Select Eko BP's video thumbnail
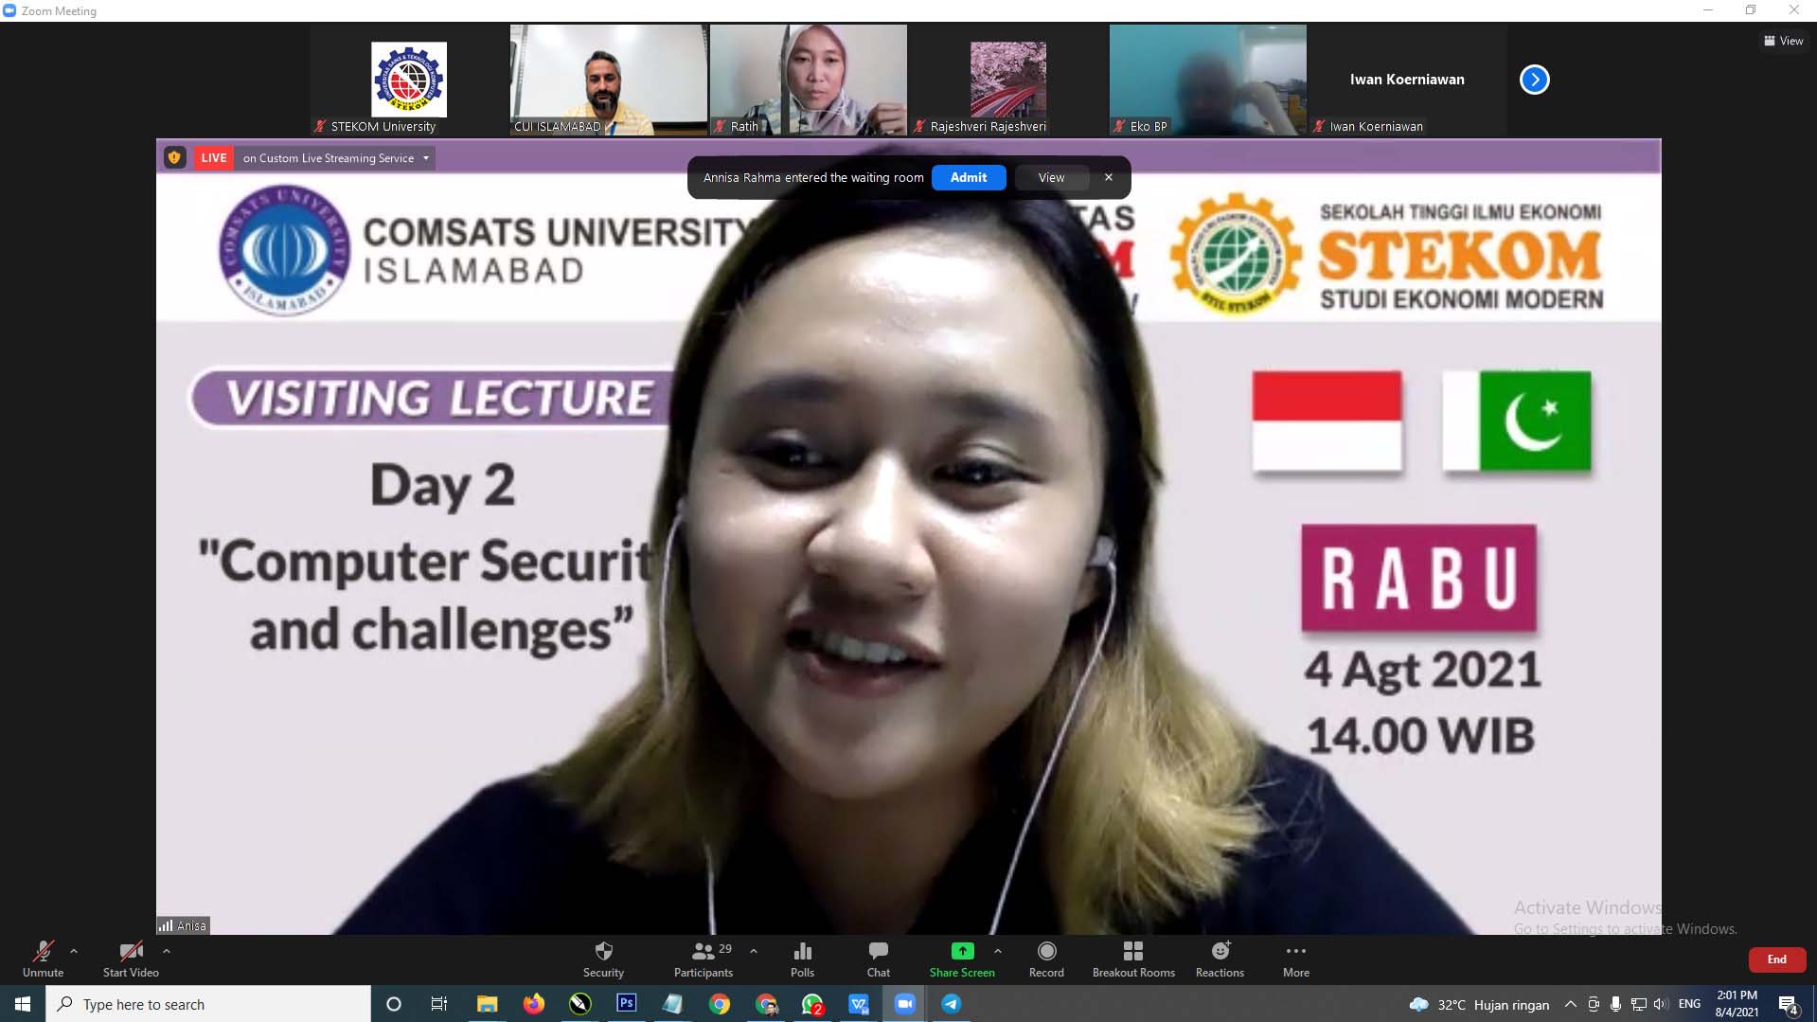 pos(1208,80)
